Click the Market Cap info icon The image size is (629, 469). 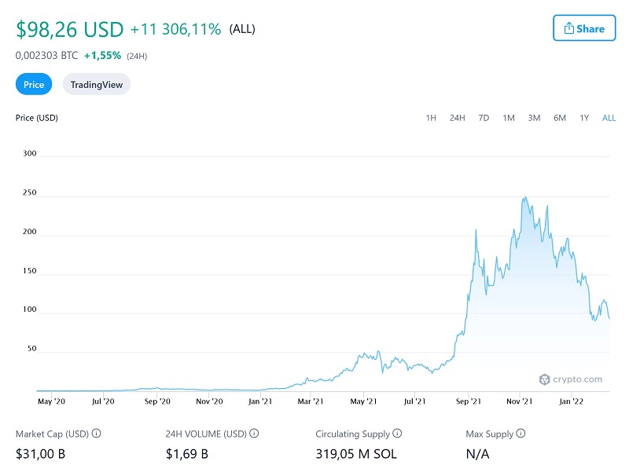tap(96, 433)
